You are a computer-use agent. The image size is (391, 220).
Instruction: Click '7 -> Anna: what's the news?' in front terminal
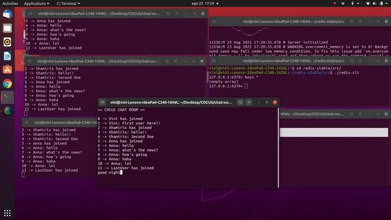128,150
